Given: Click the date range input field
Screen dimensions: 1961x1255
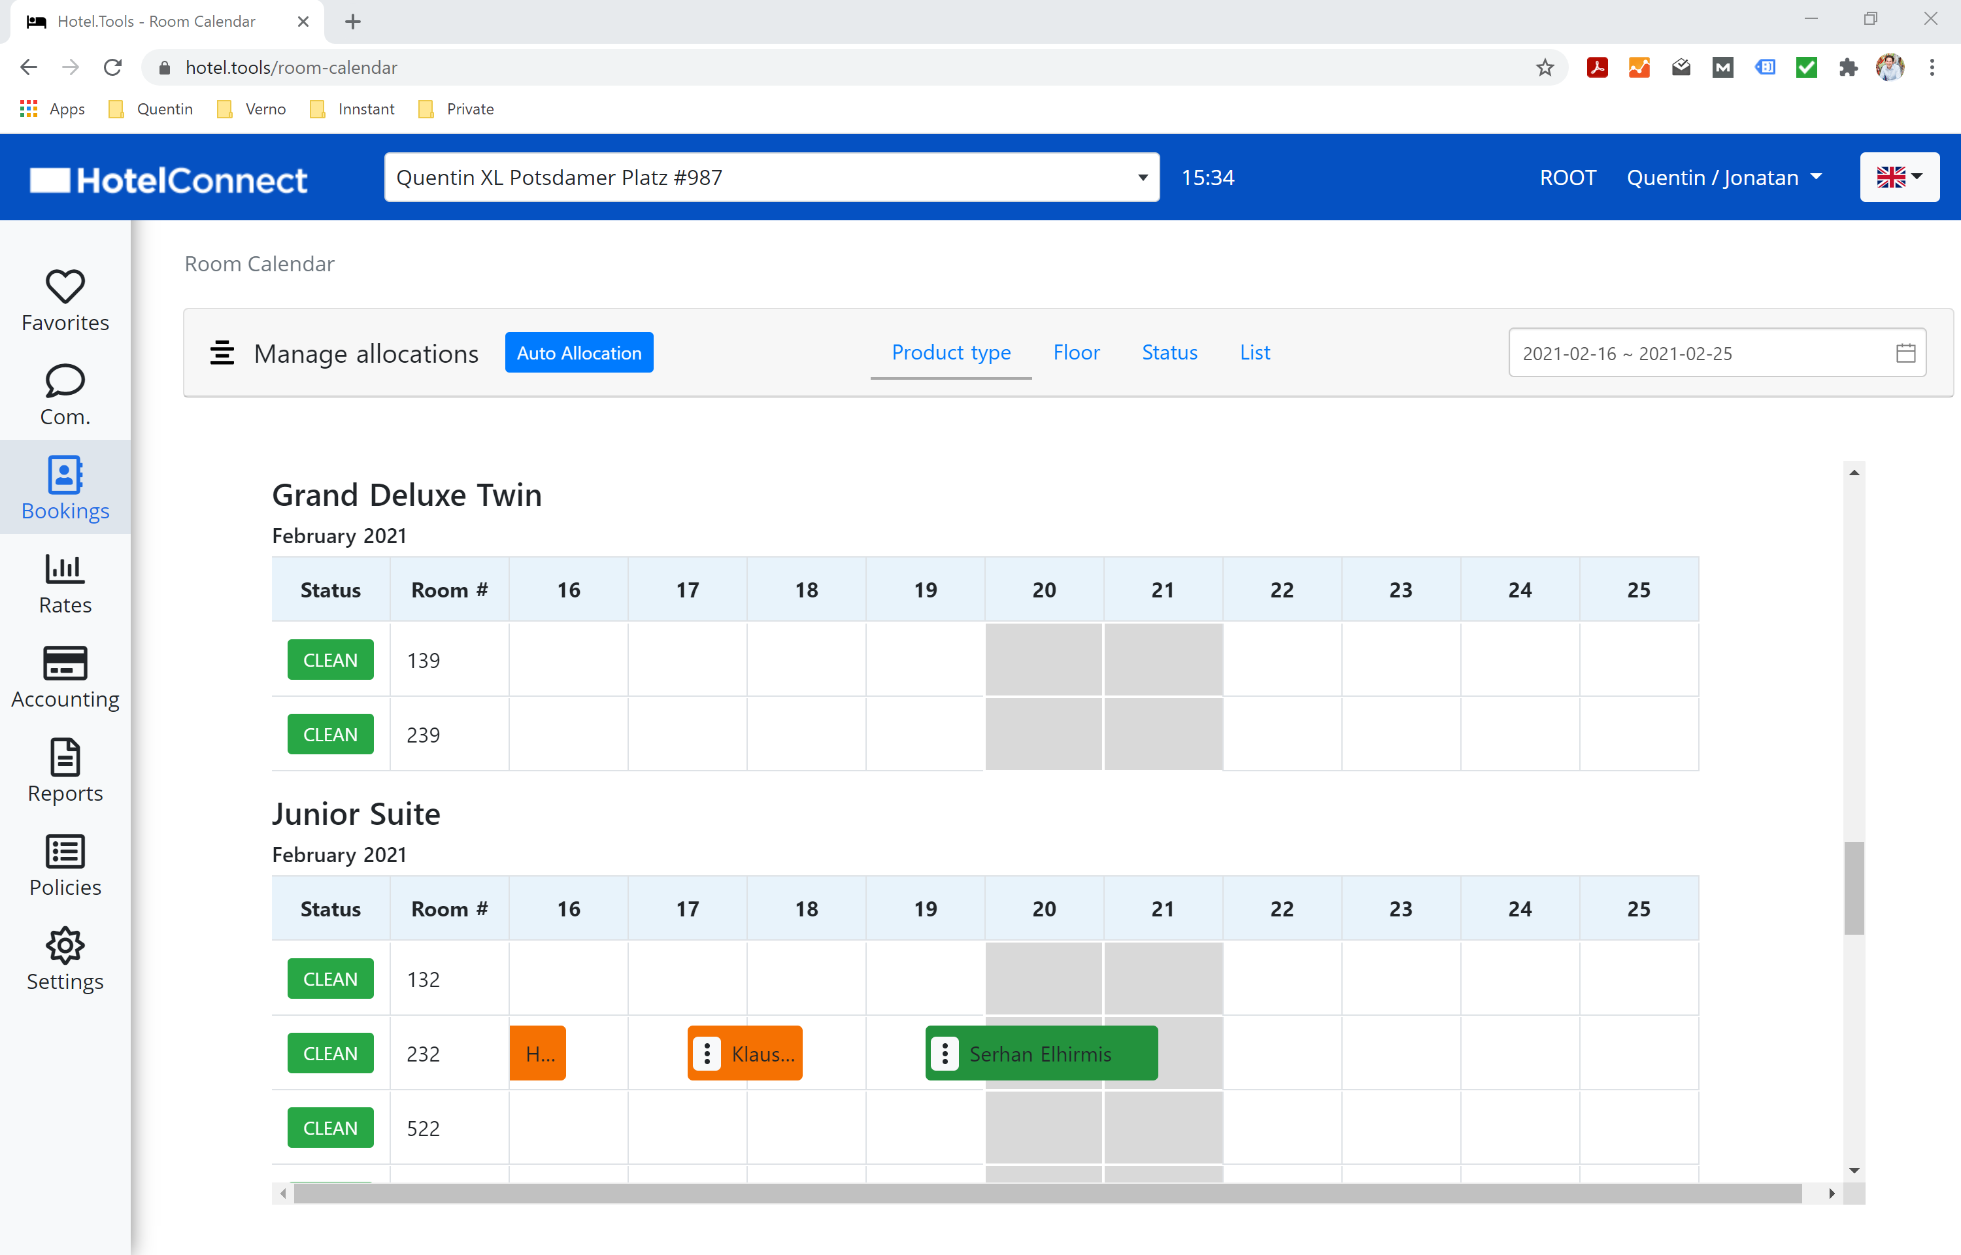Looking at the screenshot, I should 1717,353.
